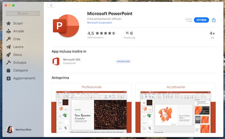This screenshot has width=225, height=139.
Task: Click the Microsoft PowerPoint app icon
Action: coord(66,26)
